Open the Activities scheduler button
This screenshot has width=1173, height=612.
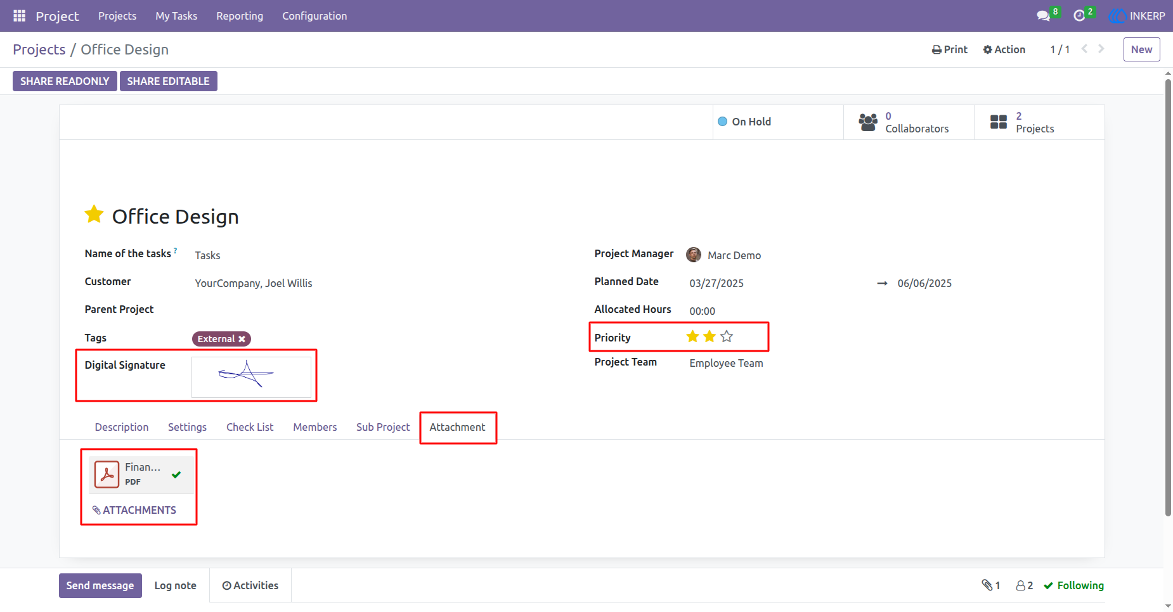tap(250, 585)
